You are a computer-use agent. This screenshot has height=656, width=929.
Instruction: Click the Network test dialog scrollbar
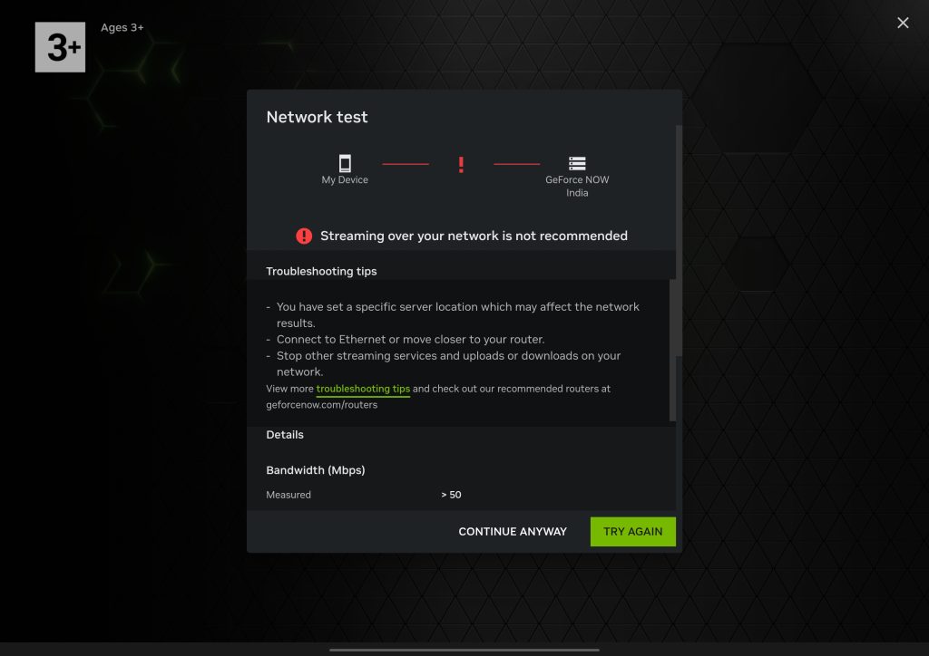pyautogui.click(x=679, y=240)
